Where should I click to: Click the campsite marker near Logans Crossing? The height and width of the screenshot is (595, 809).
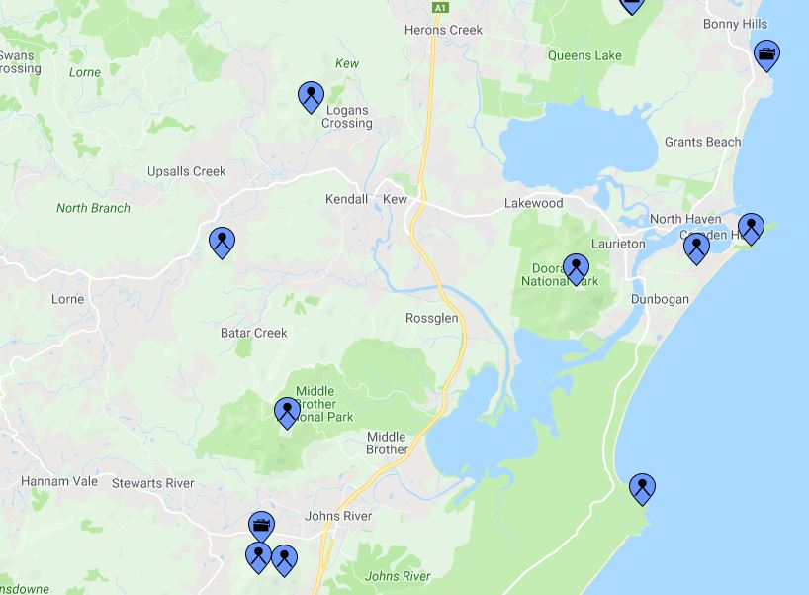(312, 97)
